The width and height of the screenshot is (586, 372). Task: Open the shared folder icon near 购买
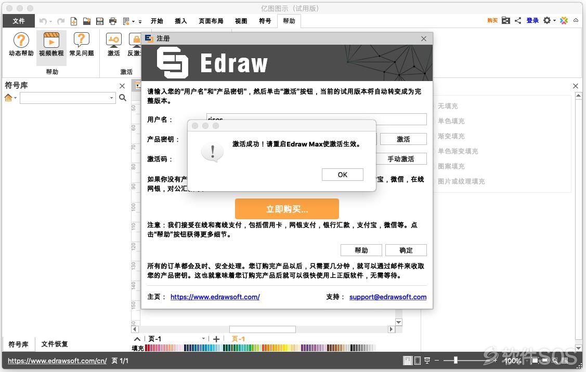[x=505, y=21]
